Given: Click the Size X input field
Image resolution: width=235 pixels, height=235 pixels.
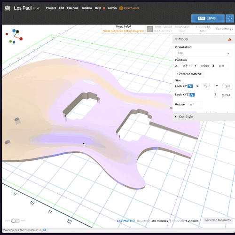Looking at the screenshot, I should [x=208, y=86].
